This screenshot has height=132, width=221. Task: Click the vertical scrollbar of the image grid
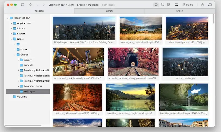point(214,19)
